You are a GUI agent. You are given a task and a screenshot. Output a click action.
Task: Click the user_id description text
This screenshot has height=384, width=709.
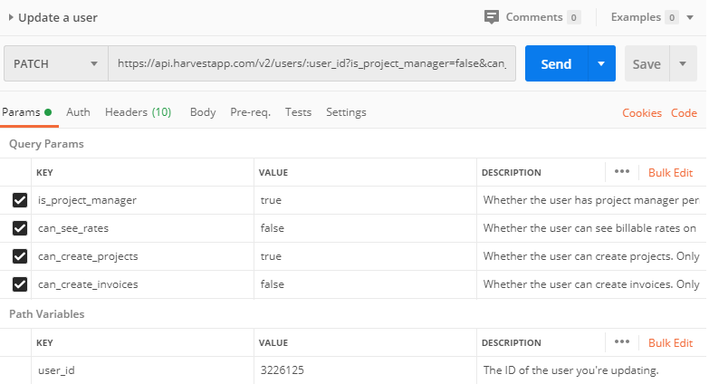point(570,370)
